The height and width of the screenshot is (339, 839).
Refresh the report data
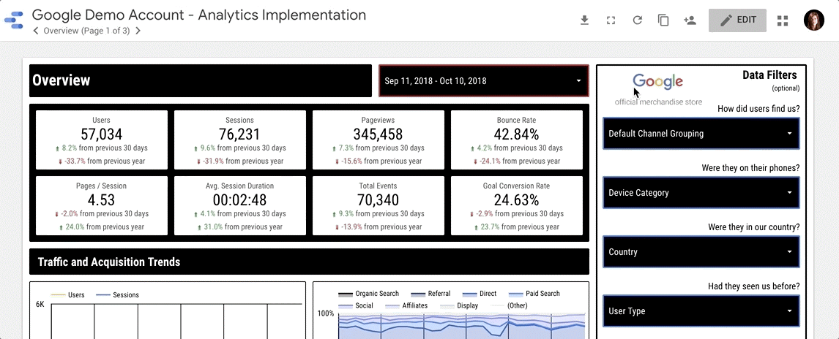pos(637,20)
